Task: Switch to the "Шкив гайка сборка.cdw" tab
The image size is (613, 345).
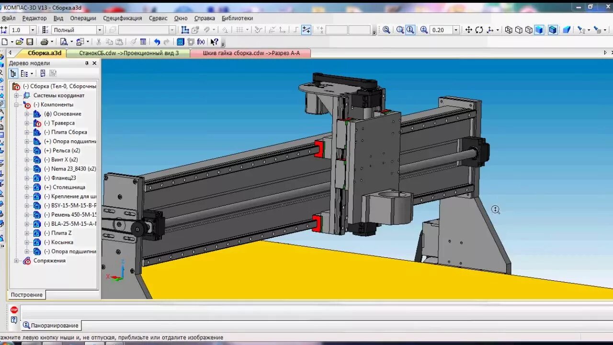Action: pyautogui.click(x=251, y=53)
